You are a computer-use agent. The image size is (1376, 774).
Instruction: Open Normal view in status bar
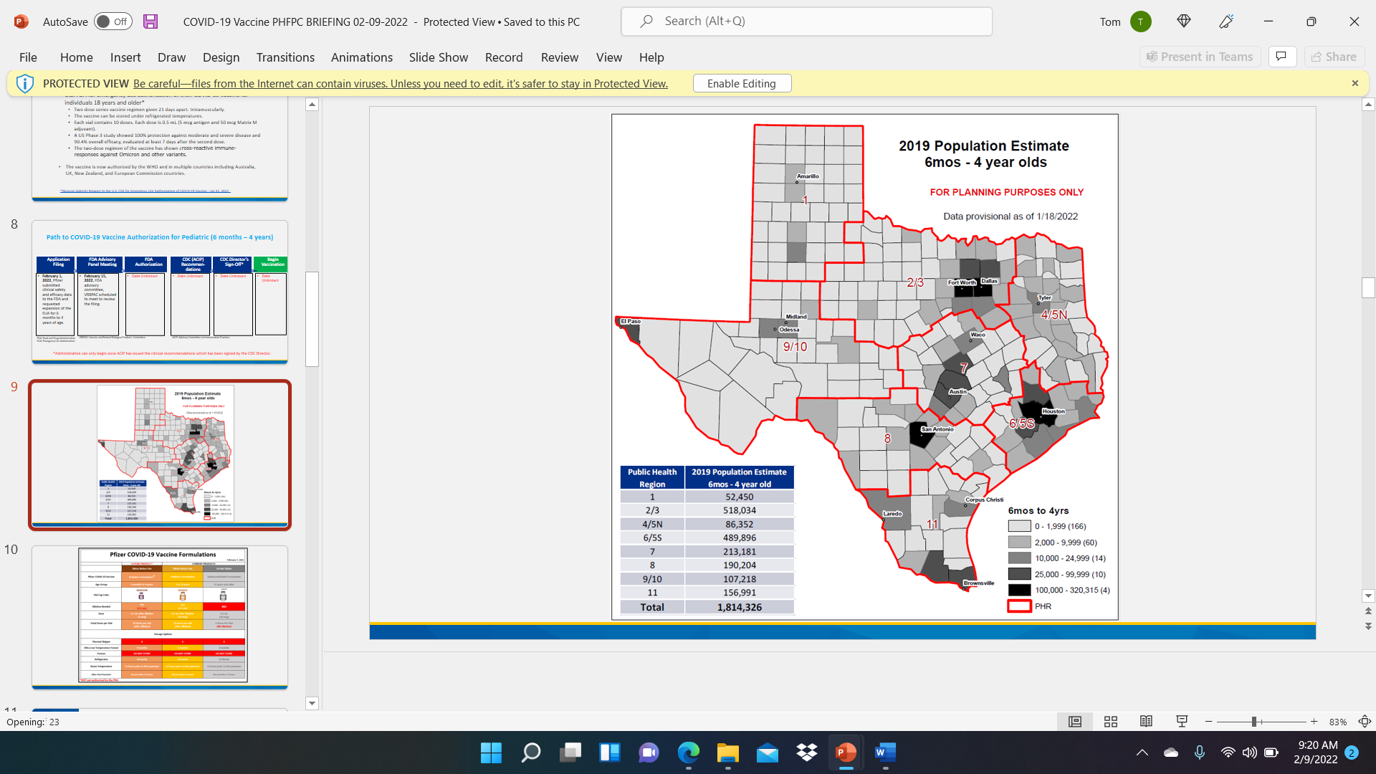pyautogui.click(x=1075, y=722)
